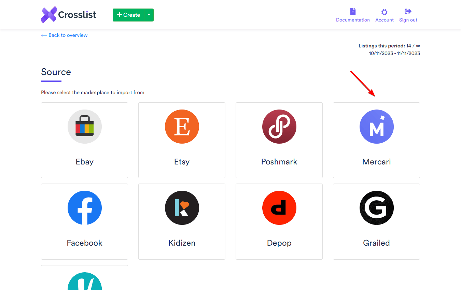Expand the Create dropdown arrow
This screenshot has width=461, height=290.
pyautogui.click(x=149, y=15)
